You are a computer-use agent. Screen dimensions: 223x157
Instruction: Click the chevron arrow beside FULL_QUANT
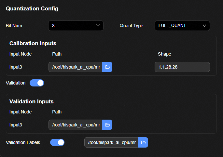204,26
